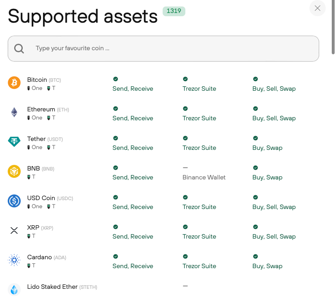335x303 pixels.
Task: Click the search magnifier icon
Action: click(19, 48)
